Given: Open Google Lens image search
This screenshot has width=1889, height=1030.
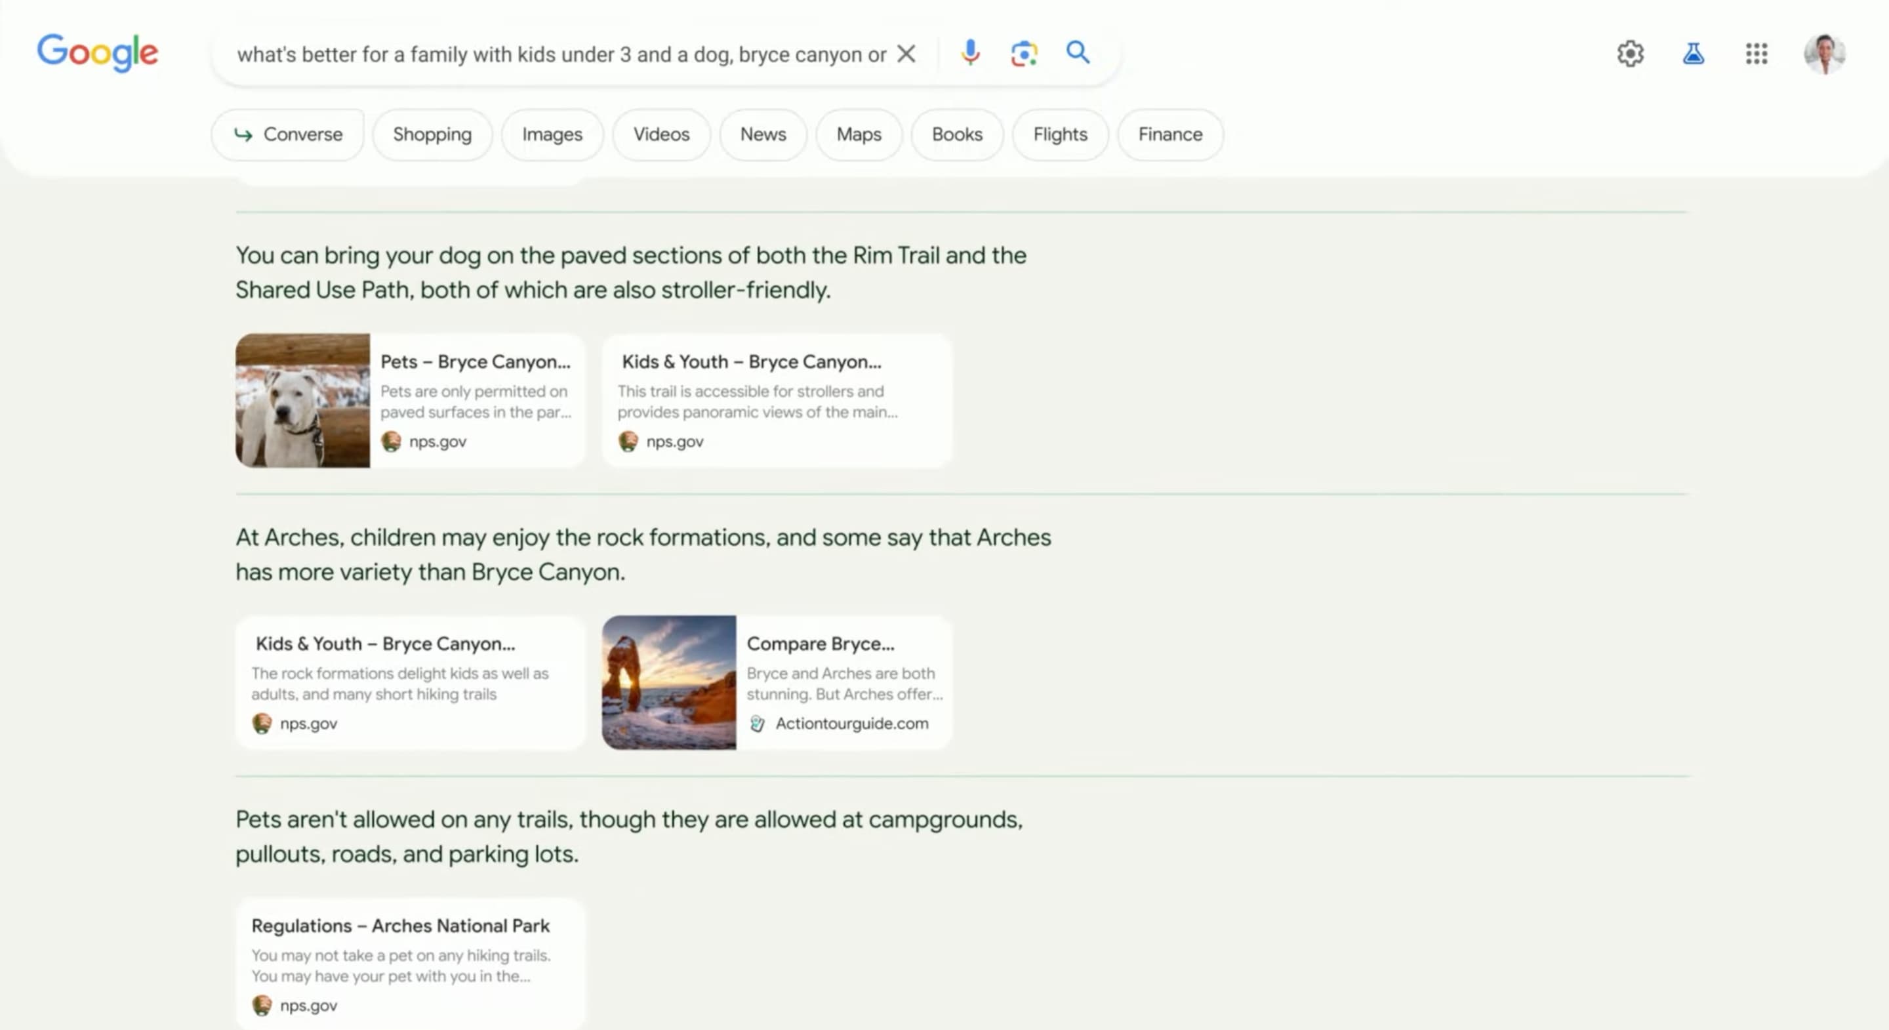Looking at the screenshot, I should click(x=1024, y=53).
